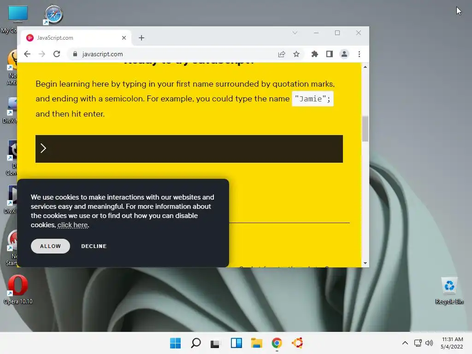Click the scrollbar up arrow in Chrome

[x=365, y=67]
